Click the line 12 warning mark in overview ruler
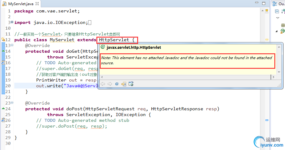 [267, 39]
